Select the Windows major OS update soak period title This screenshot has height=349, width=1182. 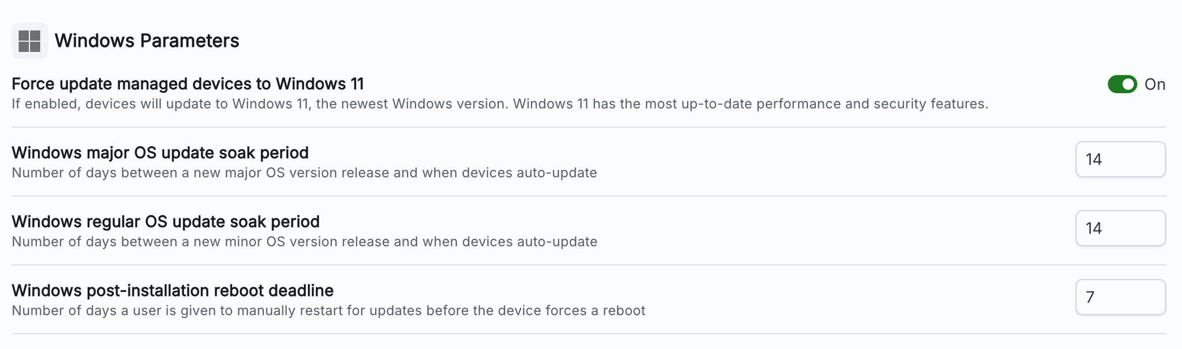[x=160, y=152]
